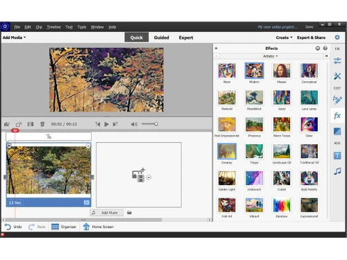Apply the Post Impressionist effect thumbnail
This screenshot has width=347, height=260.
(227, 124)
